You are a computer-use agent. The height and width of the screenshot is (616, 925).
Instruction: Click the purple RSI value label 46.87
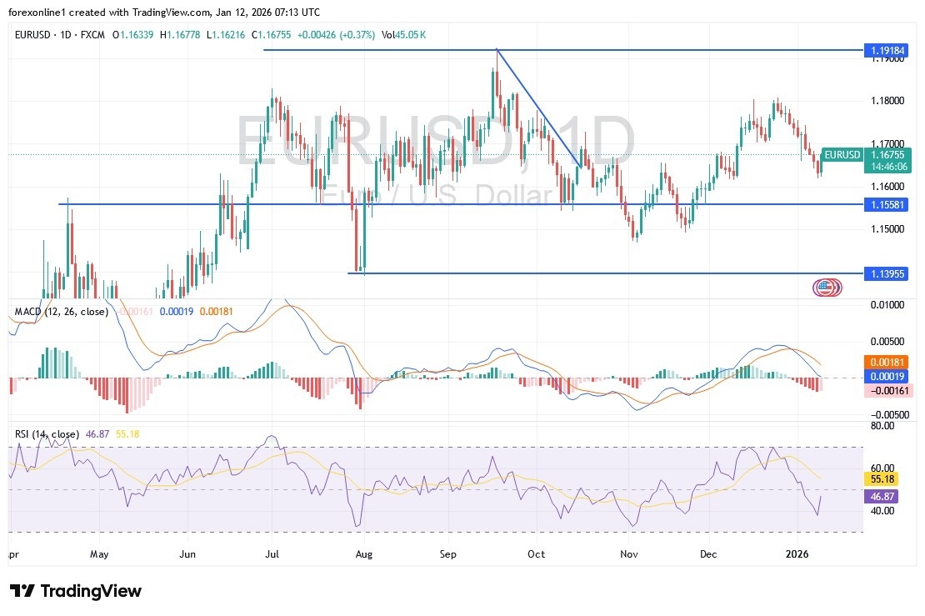882,496
